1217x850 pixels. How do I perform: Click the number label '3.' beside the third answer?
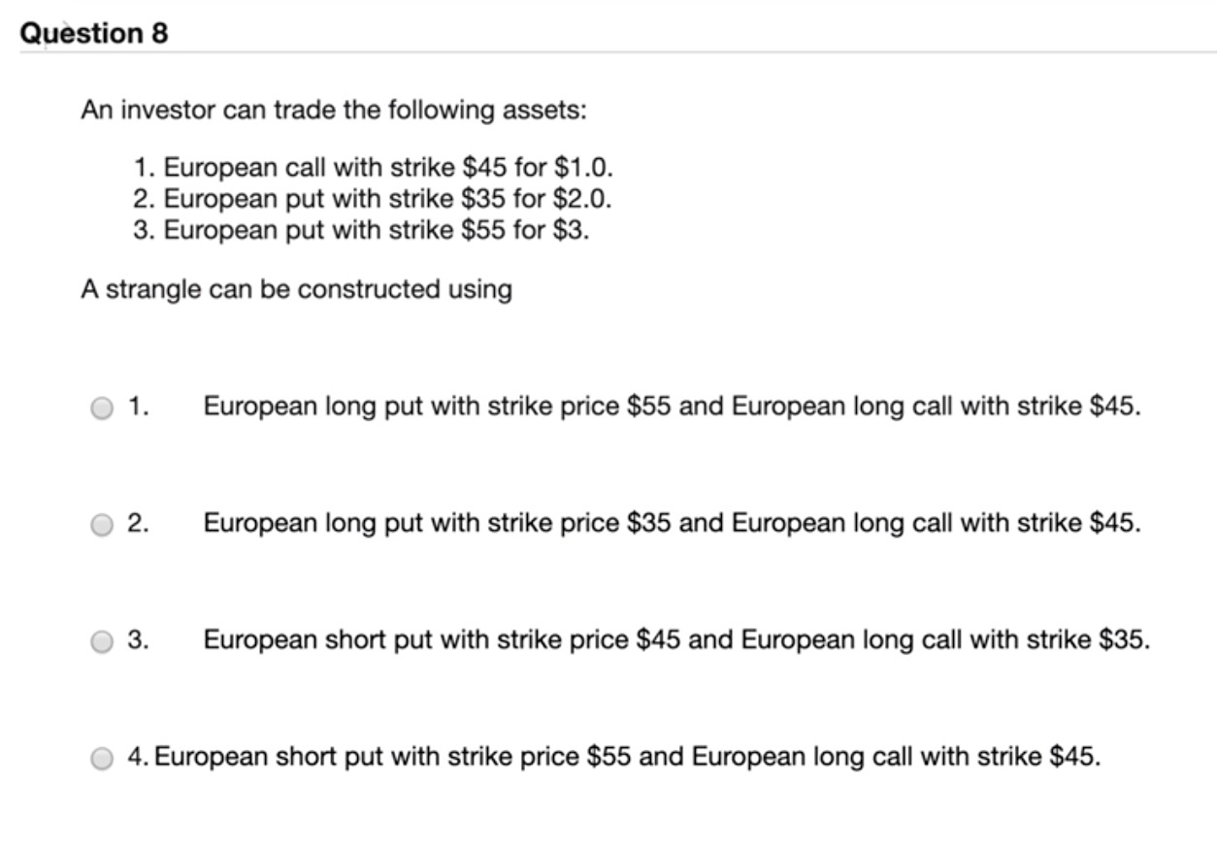pos(139,639)
